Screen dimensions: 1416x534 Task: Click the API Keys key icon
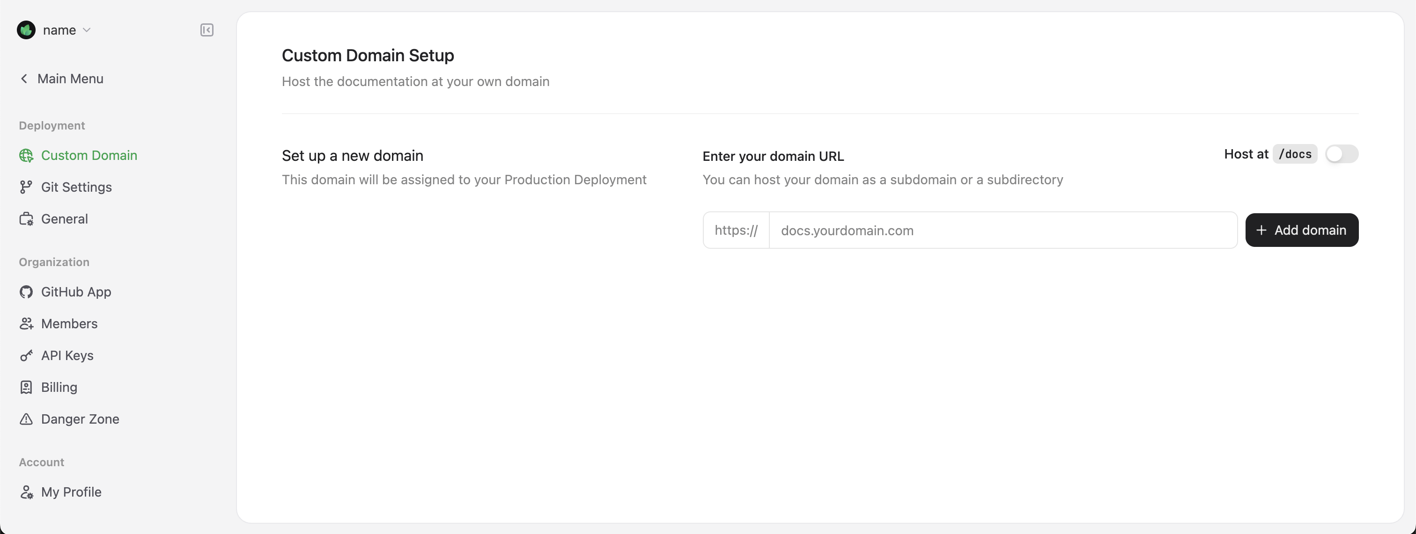[x=26, y=356]
